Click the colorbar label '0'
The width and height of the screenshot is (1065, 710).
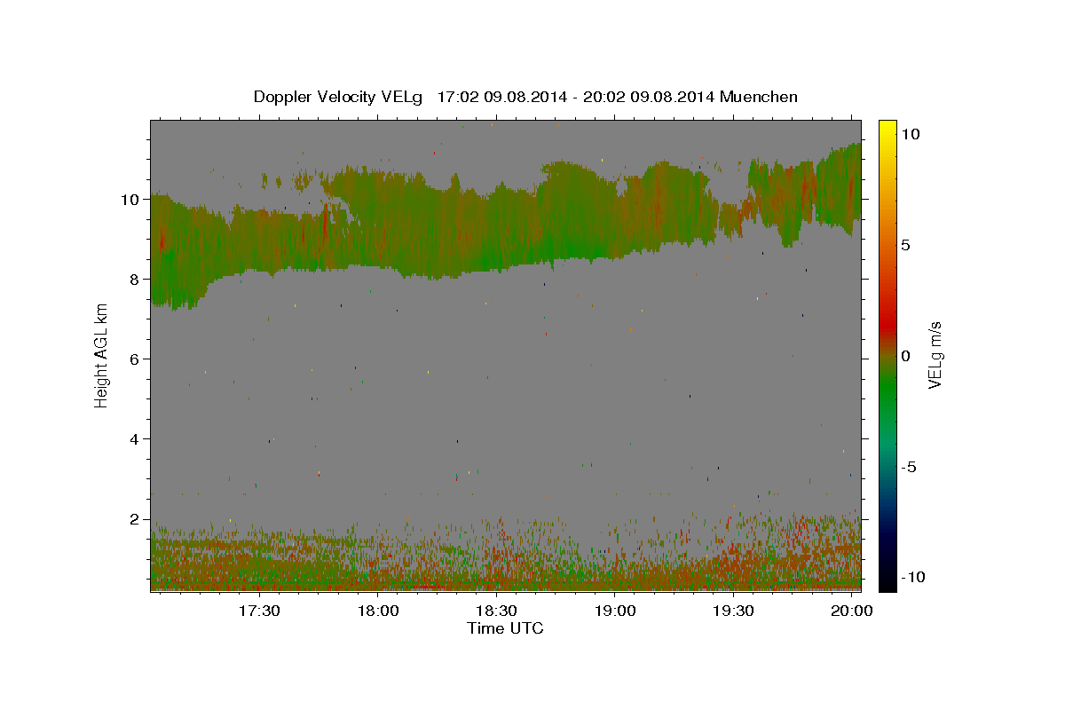[904, 356]
